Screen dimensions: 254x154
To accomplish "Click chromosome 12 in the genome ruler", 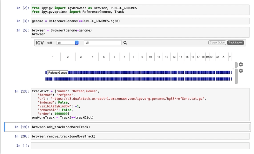I will 166,57.
